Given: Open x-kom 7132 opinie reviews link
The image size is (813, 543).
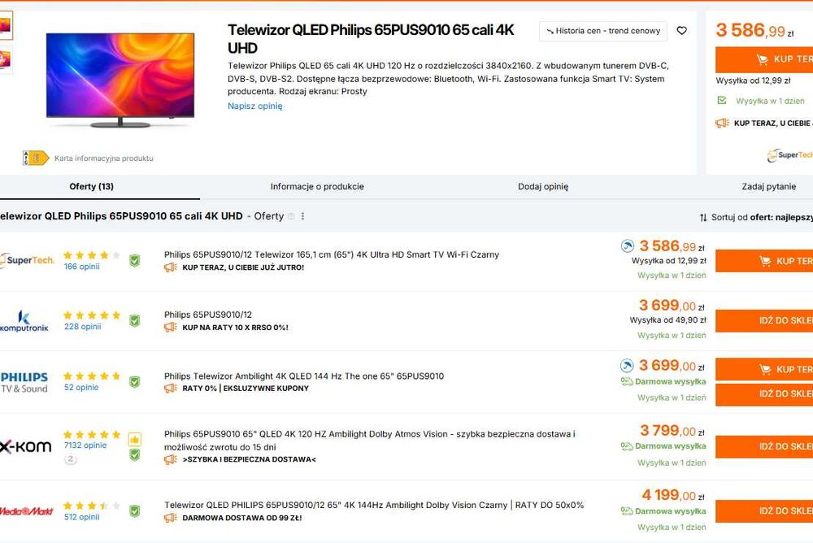Looking at the screenshot, I should pos(85,445).
